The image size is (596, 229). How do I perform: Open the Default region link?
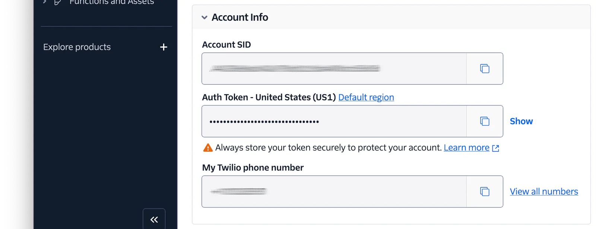tap(366, 97)
